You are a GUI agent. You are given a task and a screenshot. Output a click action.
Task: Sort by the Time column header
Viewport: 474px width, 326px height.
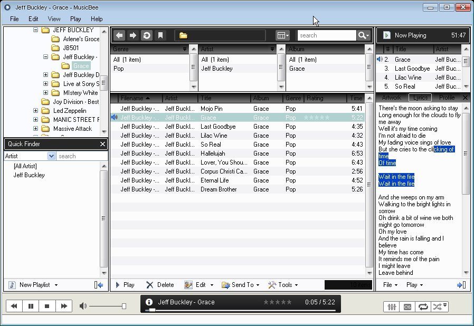pos(356,98)
